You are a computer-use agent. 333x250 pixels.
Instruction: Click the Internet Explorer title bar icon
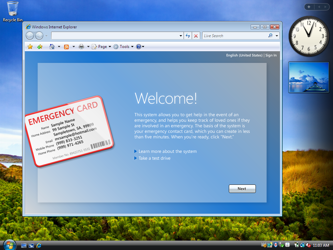(x=28, y=27)
